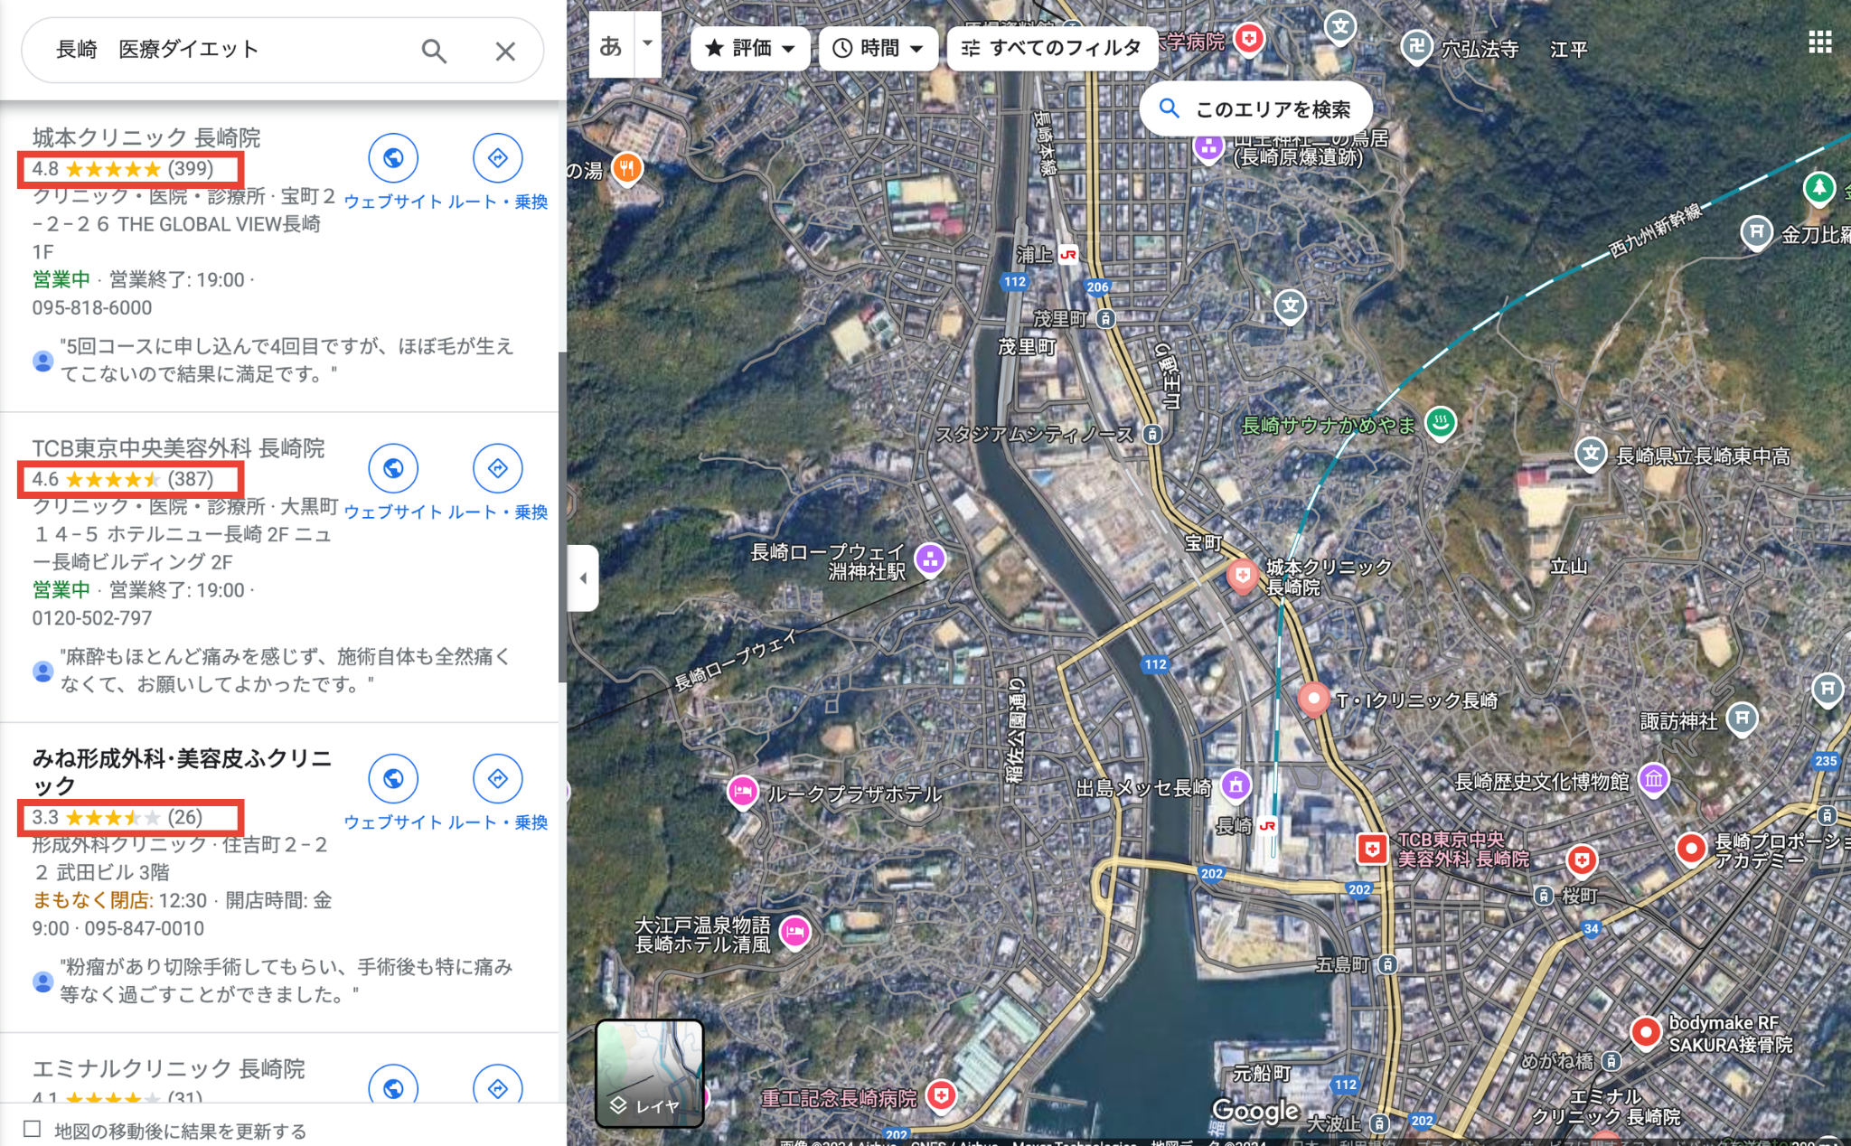Screen dimensions: 1851x1146
Task: Select the 長崎歴史文化博物館 museum marker
Action: [x=1653, y=778]
